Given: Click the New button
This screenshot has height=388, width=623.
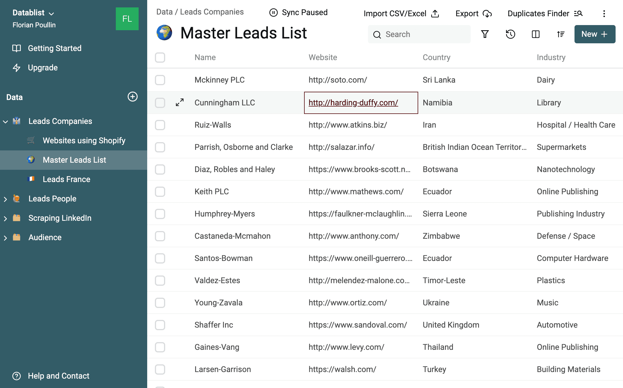Looking at the screenshot, I should (x=594, y=34).
